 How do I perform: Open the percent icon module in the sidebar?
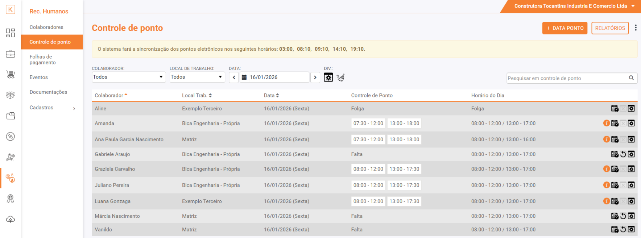point(11,137)
